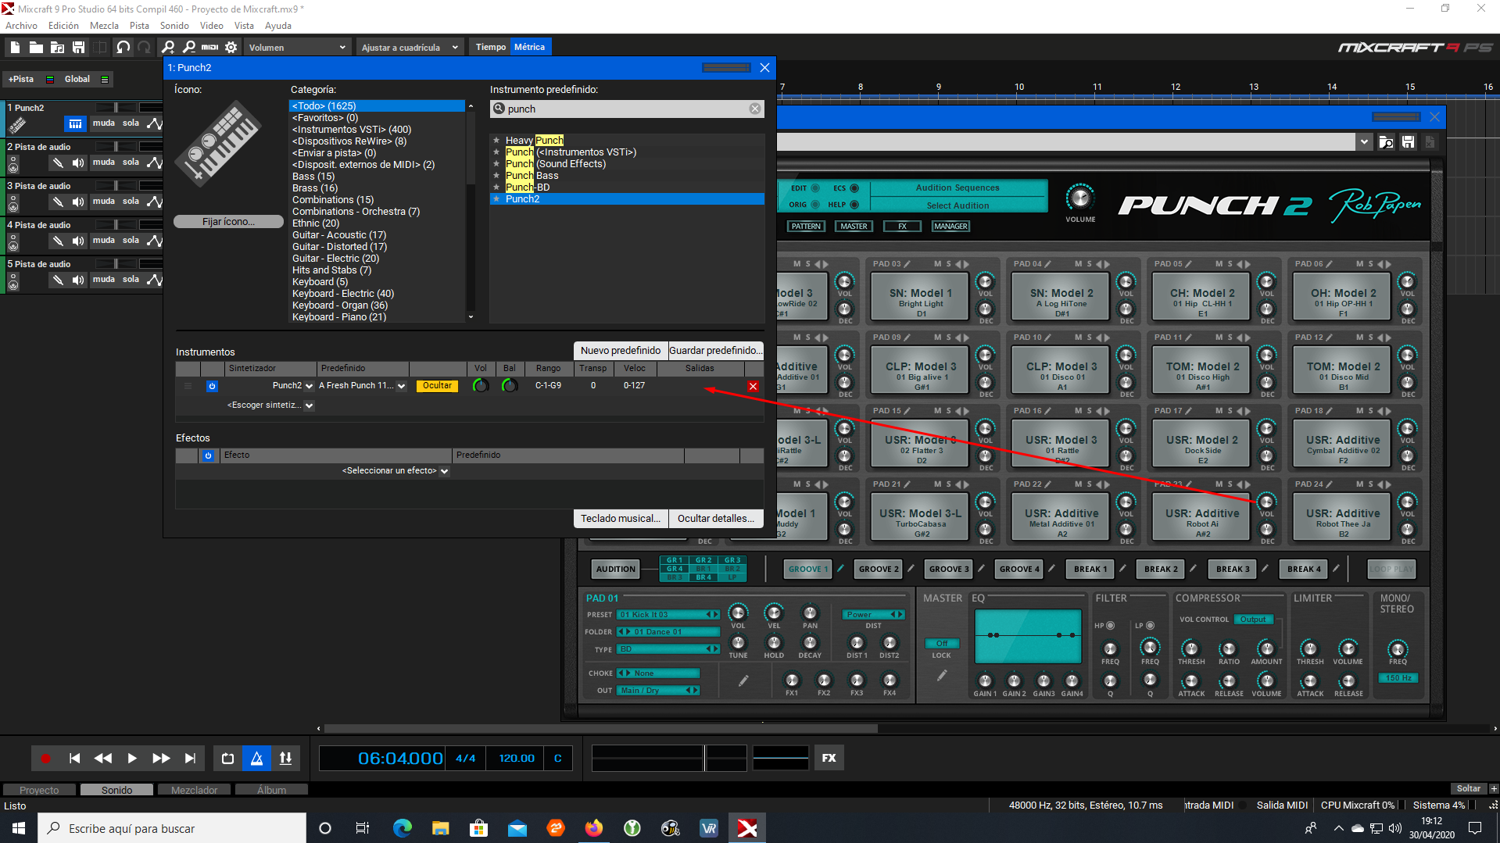Open the Punch2 synthesizer dropdown arrow

coord(310,386)
